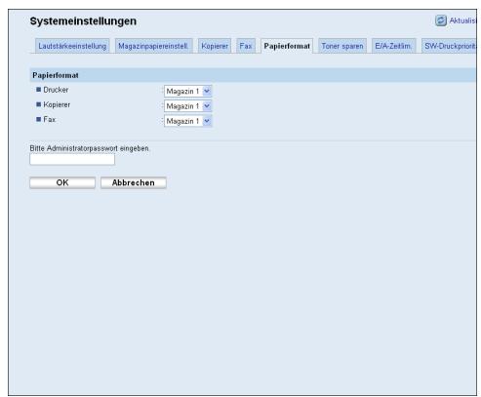Click the Fax row label

click(x=50, y=119)
